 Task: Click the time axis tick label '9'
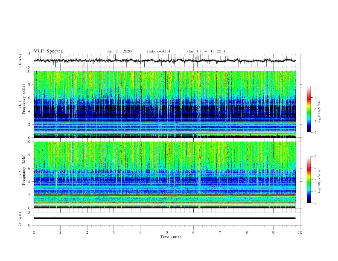point(273,232)
